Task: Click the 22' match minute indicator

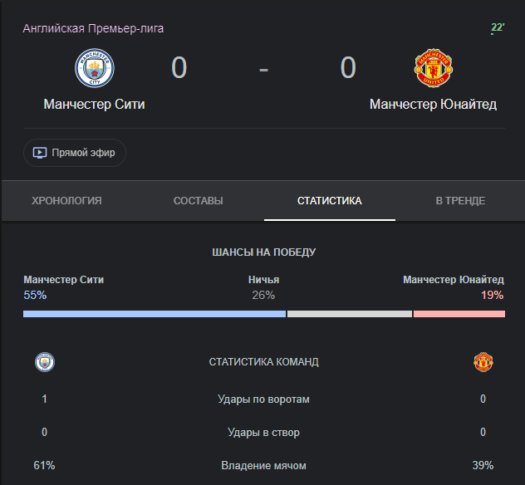Action: tap(498, 28)
